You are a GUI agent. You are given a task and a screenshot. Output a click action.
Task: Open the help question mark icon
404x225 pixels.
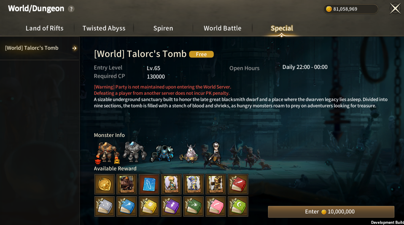(x=71, y=9)
